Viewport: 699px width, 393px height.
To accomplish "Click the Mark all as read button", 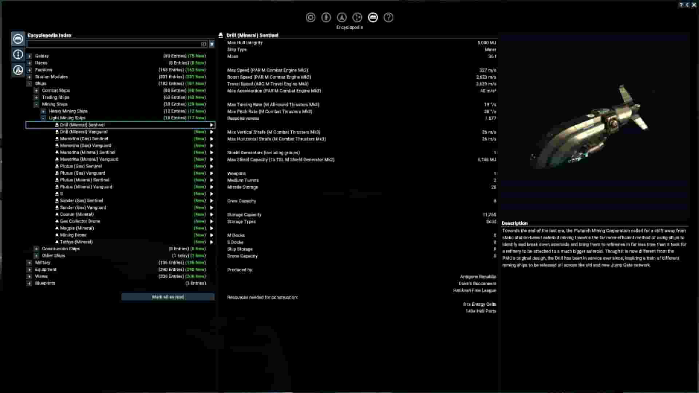I will [x=168, y=297].
